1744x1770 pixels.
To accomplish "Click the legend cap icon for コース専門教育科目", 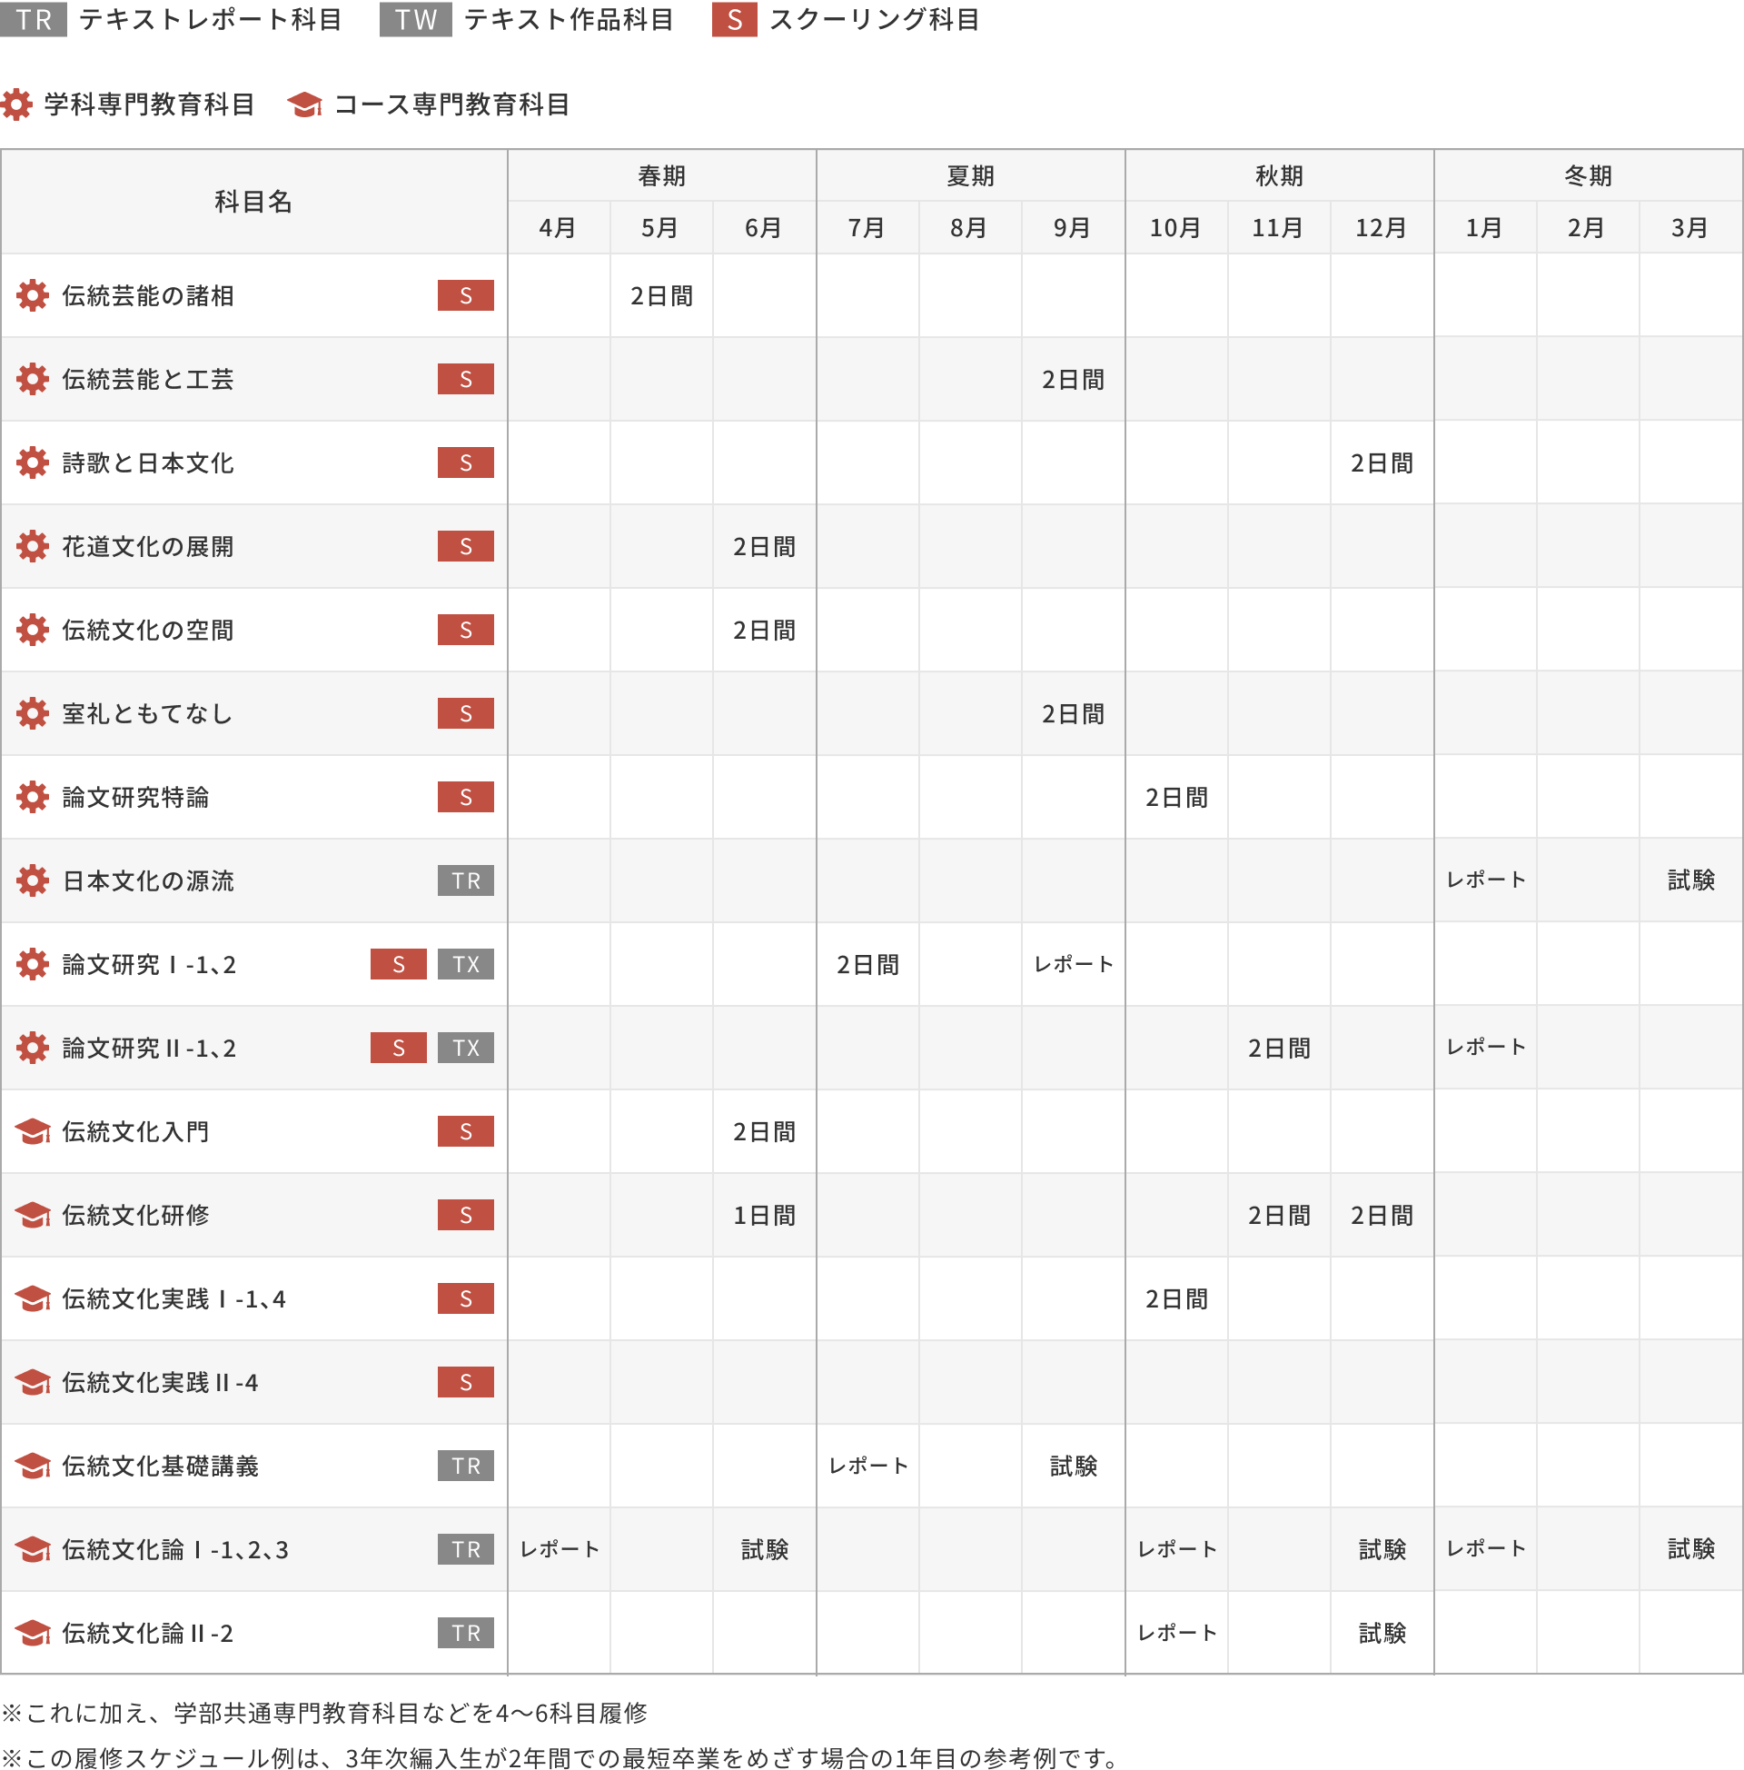I will [x=304, y=104].
